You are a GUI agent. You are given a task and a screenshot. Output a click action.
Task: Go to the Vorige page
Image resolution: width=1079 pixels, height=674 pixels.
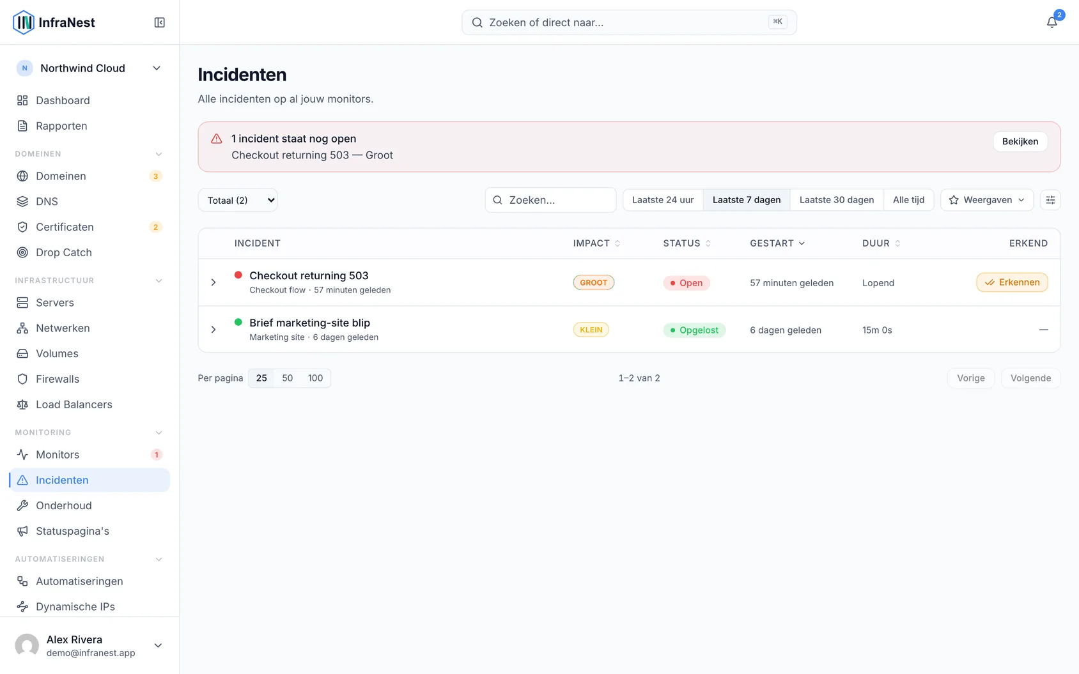coord(971,378)
